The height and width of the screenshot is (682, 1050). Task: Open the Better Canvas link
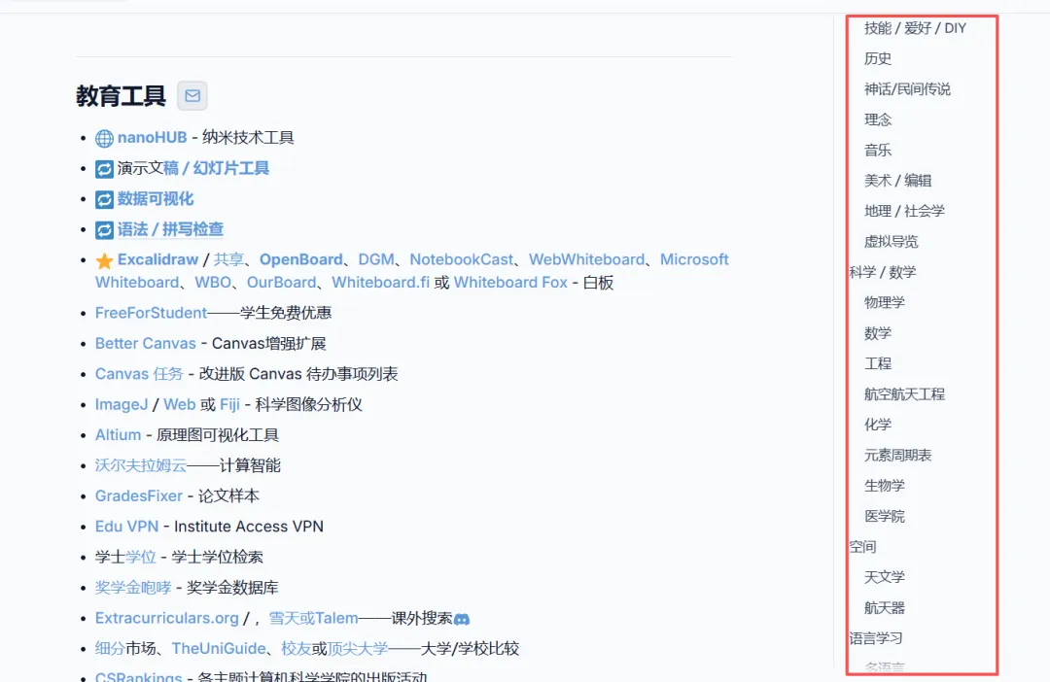(x=145, y=343)
